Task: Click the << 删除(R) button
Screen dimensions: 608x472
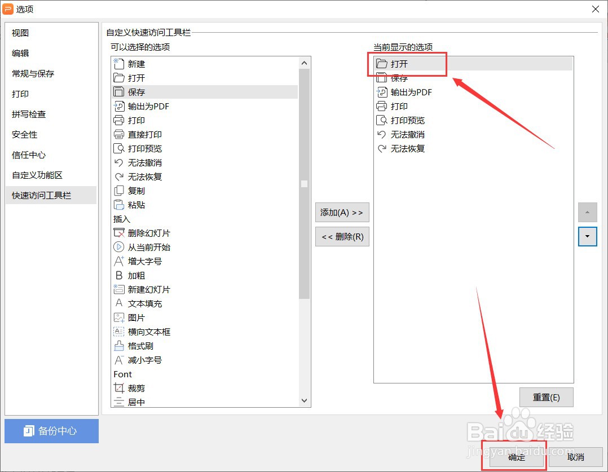Action: coord(342,237)
